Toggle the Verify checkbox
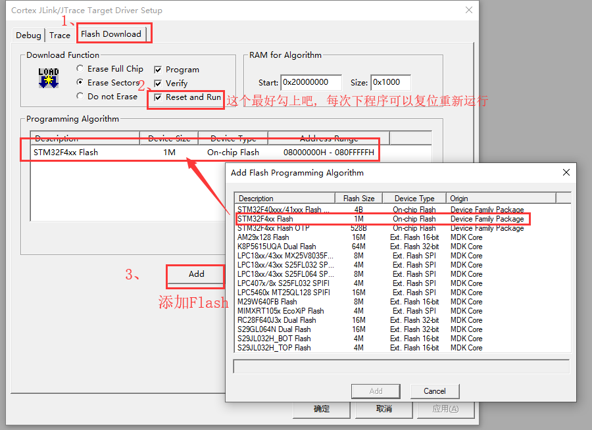The width and height of the screenshot is (592, 430). tap(170, 84)
